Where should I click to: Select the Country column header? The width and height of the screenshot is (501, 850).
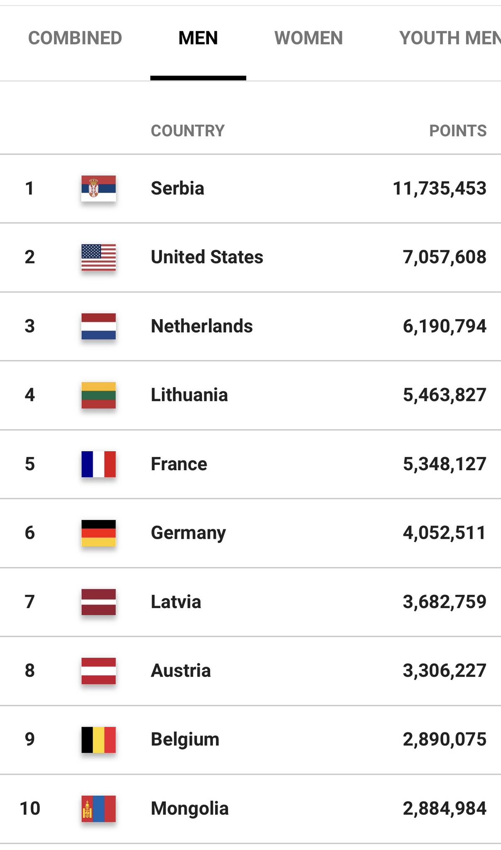coord(187,131)
